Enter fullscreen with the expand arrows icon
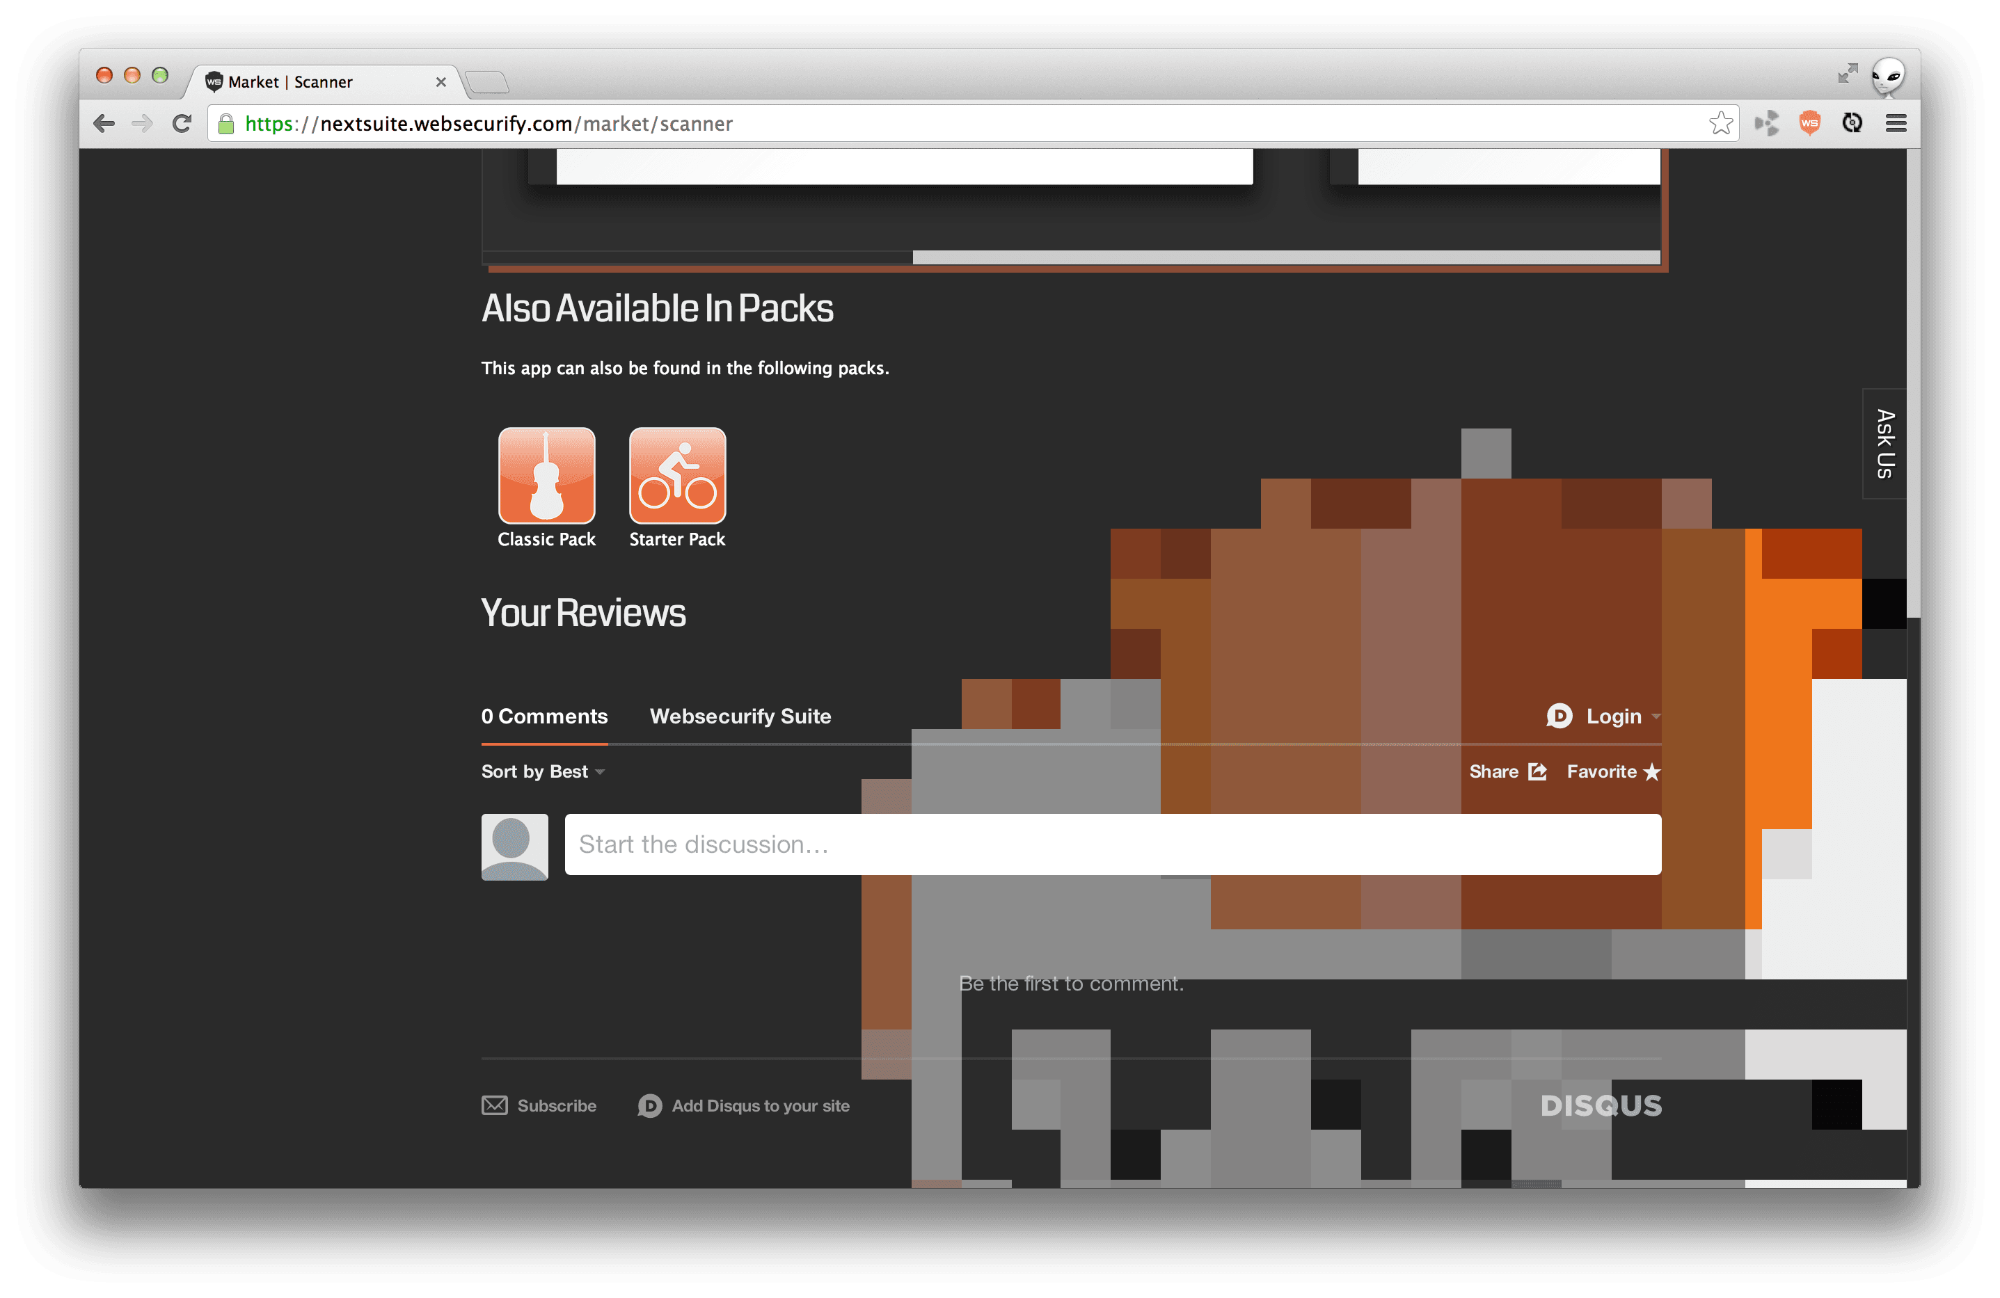Screen dimensions: 2000x1298 click(1847, 74)
